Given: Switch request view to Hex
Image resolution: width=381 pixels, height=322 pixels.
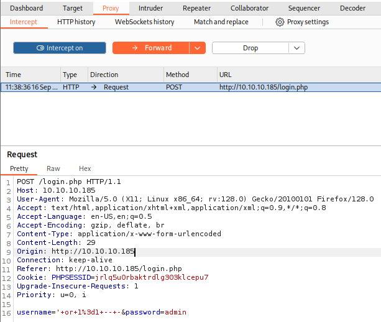Looking at the screenshot, I should [x=85, y=168].
